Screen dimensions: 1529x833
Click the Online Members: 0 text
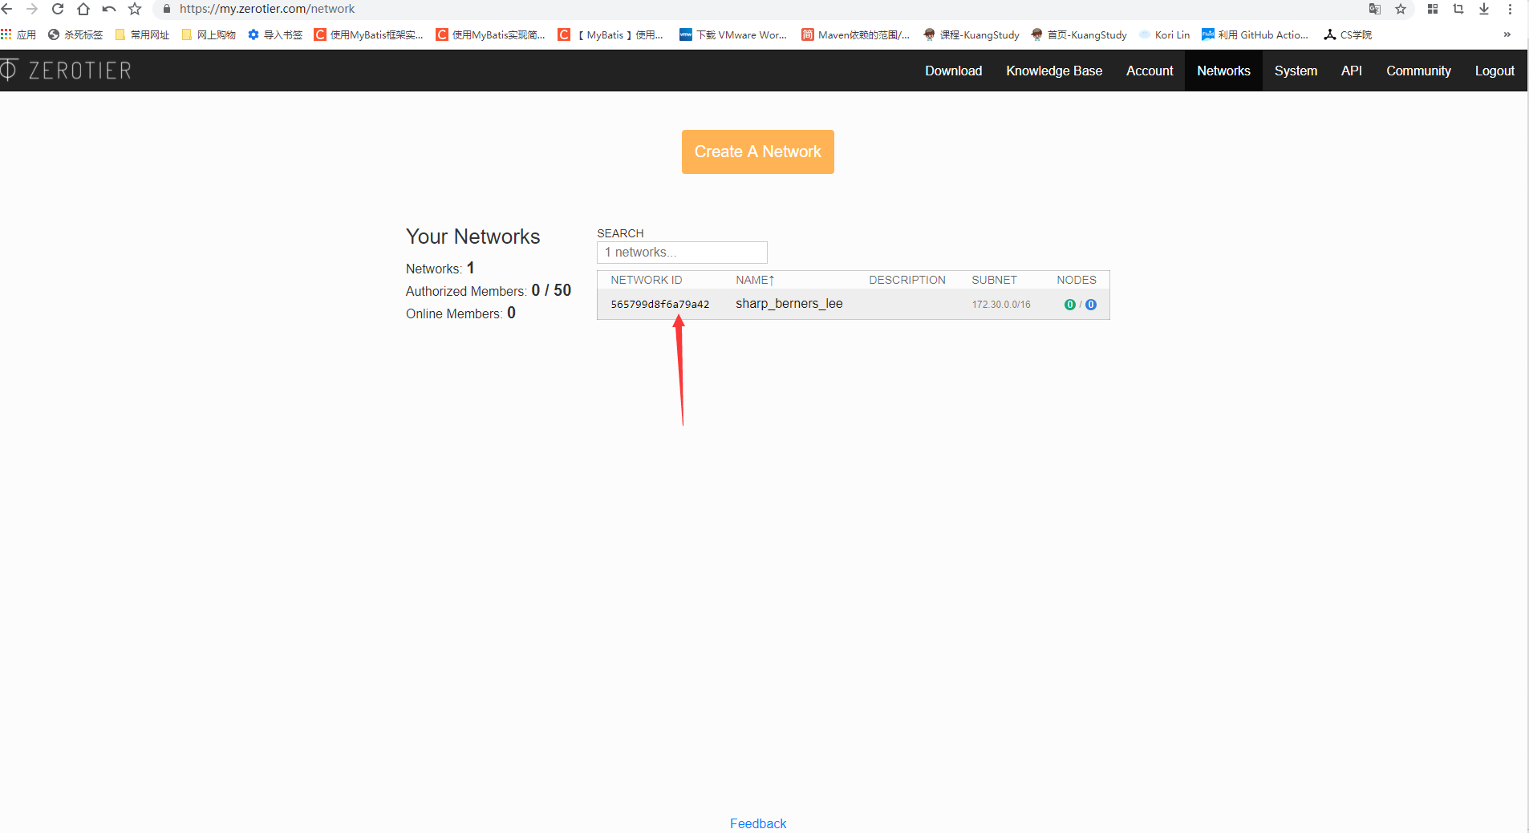pyautogui.click(x=460, y=313)
